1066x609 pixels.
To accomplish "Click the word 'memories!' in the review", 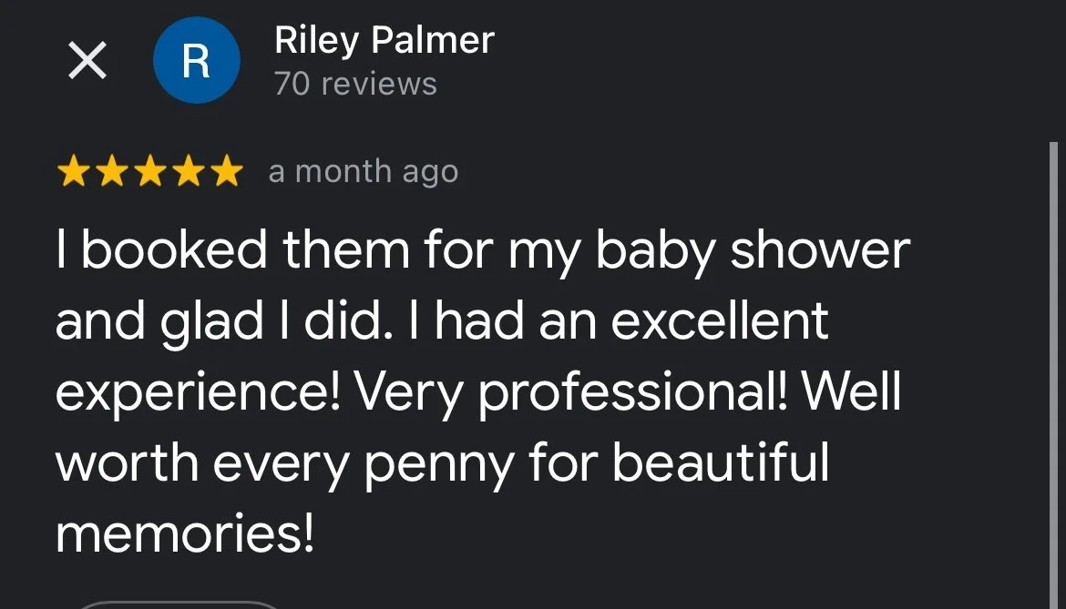I will [x=185, y=534].
